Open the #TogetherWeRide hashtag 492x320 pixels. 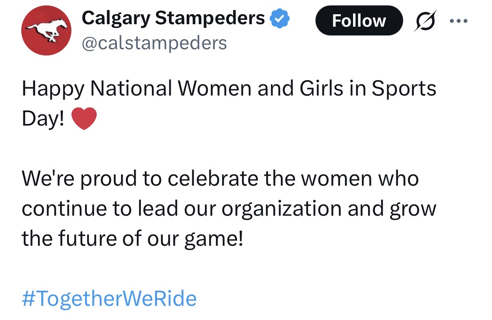pos(109,299)
